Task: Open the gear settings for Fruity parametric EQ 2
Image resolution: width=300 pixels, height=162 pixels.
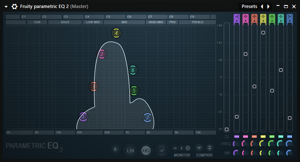Action: 14,6
